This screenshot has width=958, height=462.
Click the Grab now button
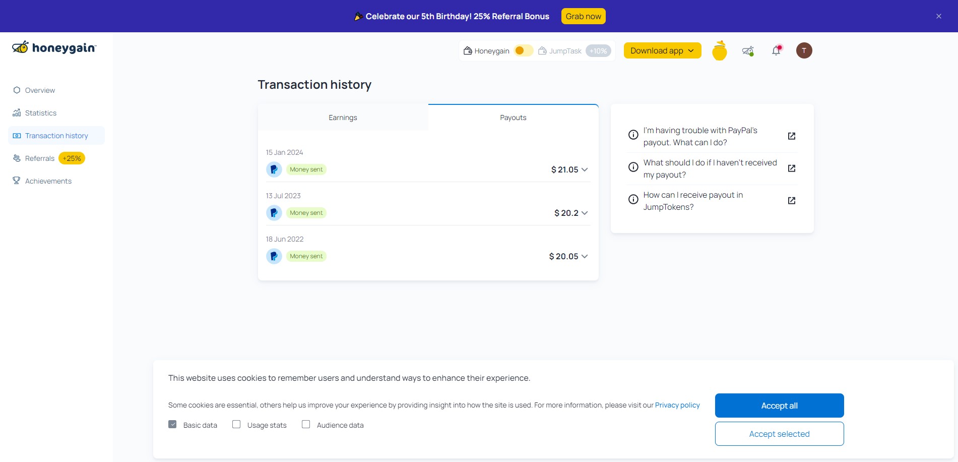pos(583,16)
